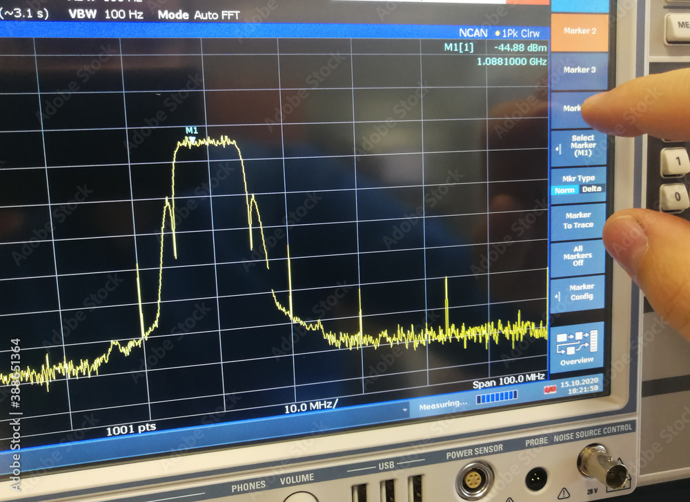The image size is (690, 502).
Task: Turn All Markers Off
Action: pyautogui.click(x=578, y=256)
